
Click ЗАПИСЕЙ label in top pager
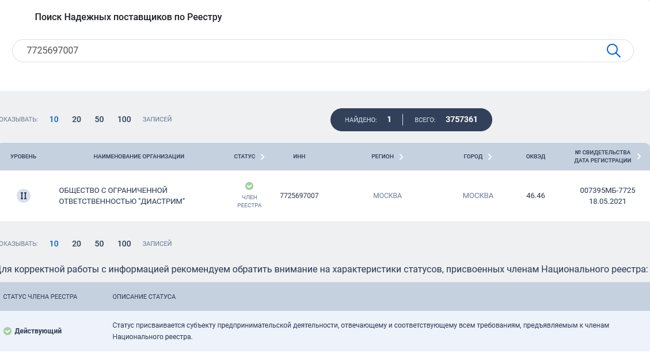click(157, 119)
